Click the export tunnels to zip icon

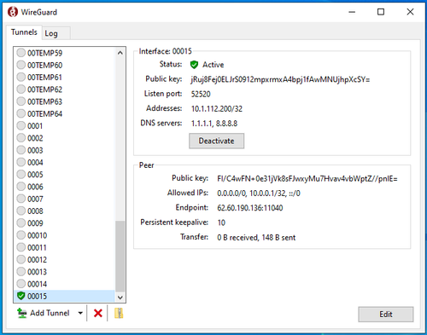(119, 313)
